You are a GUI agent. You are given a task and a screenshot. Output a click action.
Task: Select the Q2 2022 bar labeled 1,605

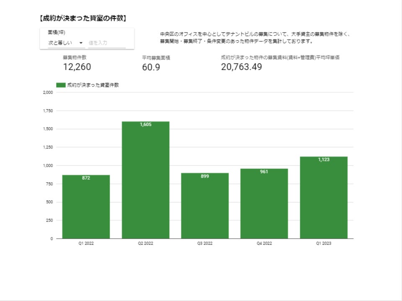(x=145, y=180)
